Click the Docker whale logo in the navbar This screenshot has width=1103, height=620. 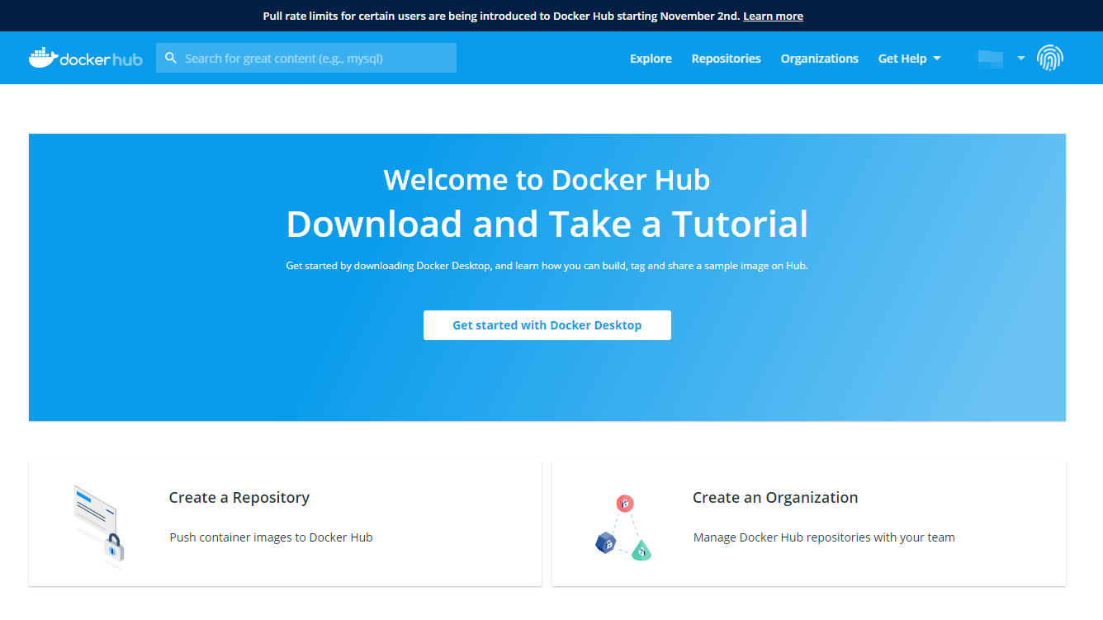point(42,58)
